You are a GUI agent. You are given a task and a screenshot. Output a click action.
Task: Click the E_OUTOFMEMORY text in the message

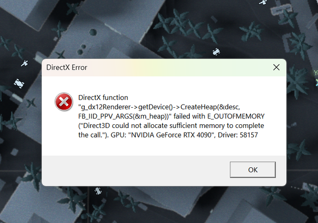[236, 116]
